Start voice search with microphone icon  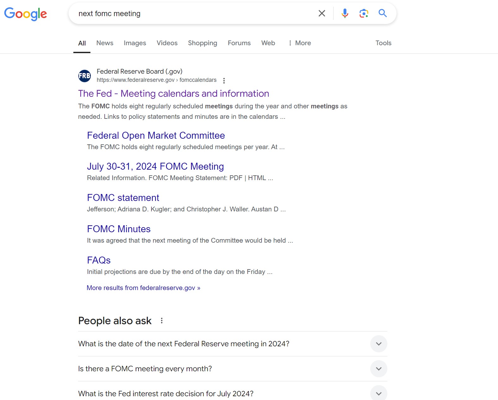click(x=345, y=13)
